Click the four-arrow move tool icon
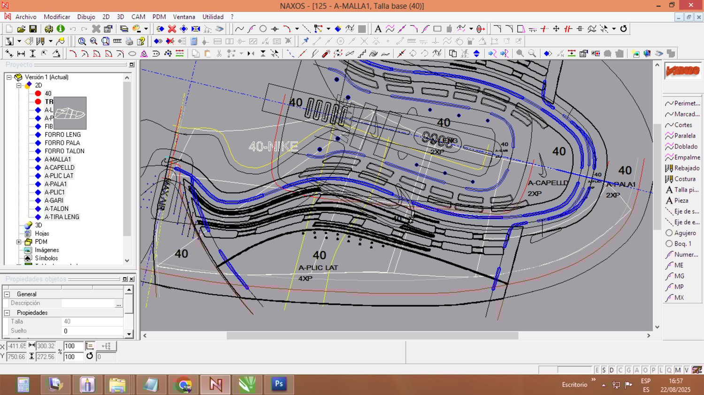This screenshot has height=395, width=704. tap(556, 29)
